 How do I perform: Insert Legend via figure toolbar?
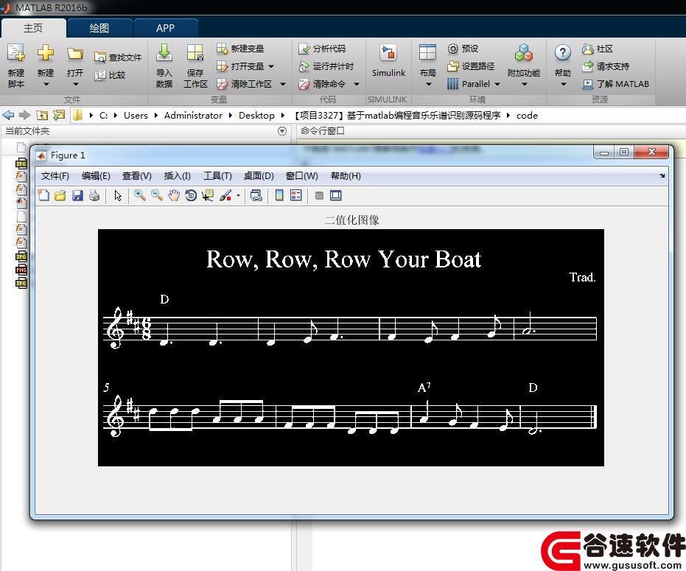(296, 195)
